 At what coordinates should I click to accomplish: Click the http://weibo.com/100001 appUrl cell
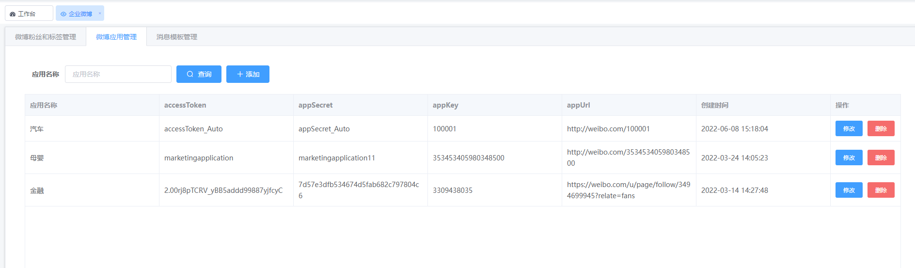pyautogui.click(x=608, y=129)
